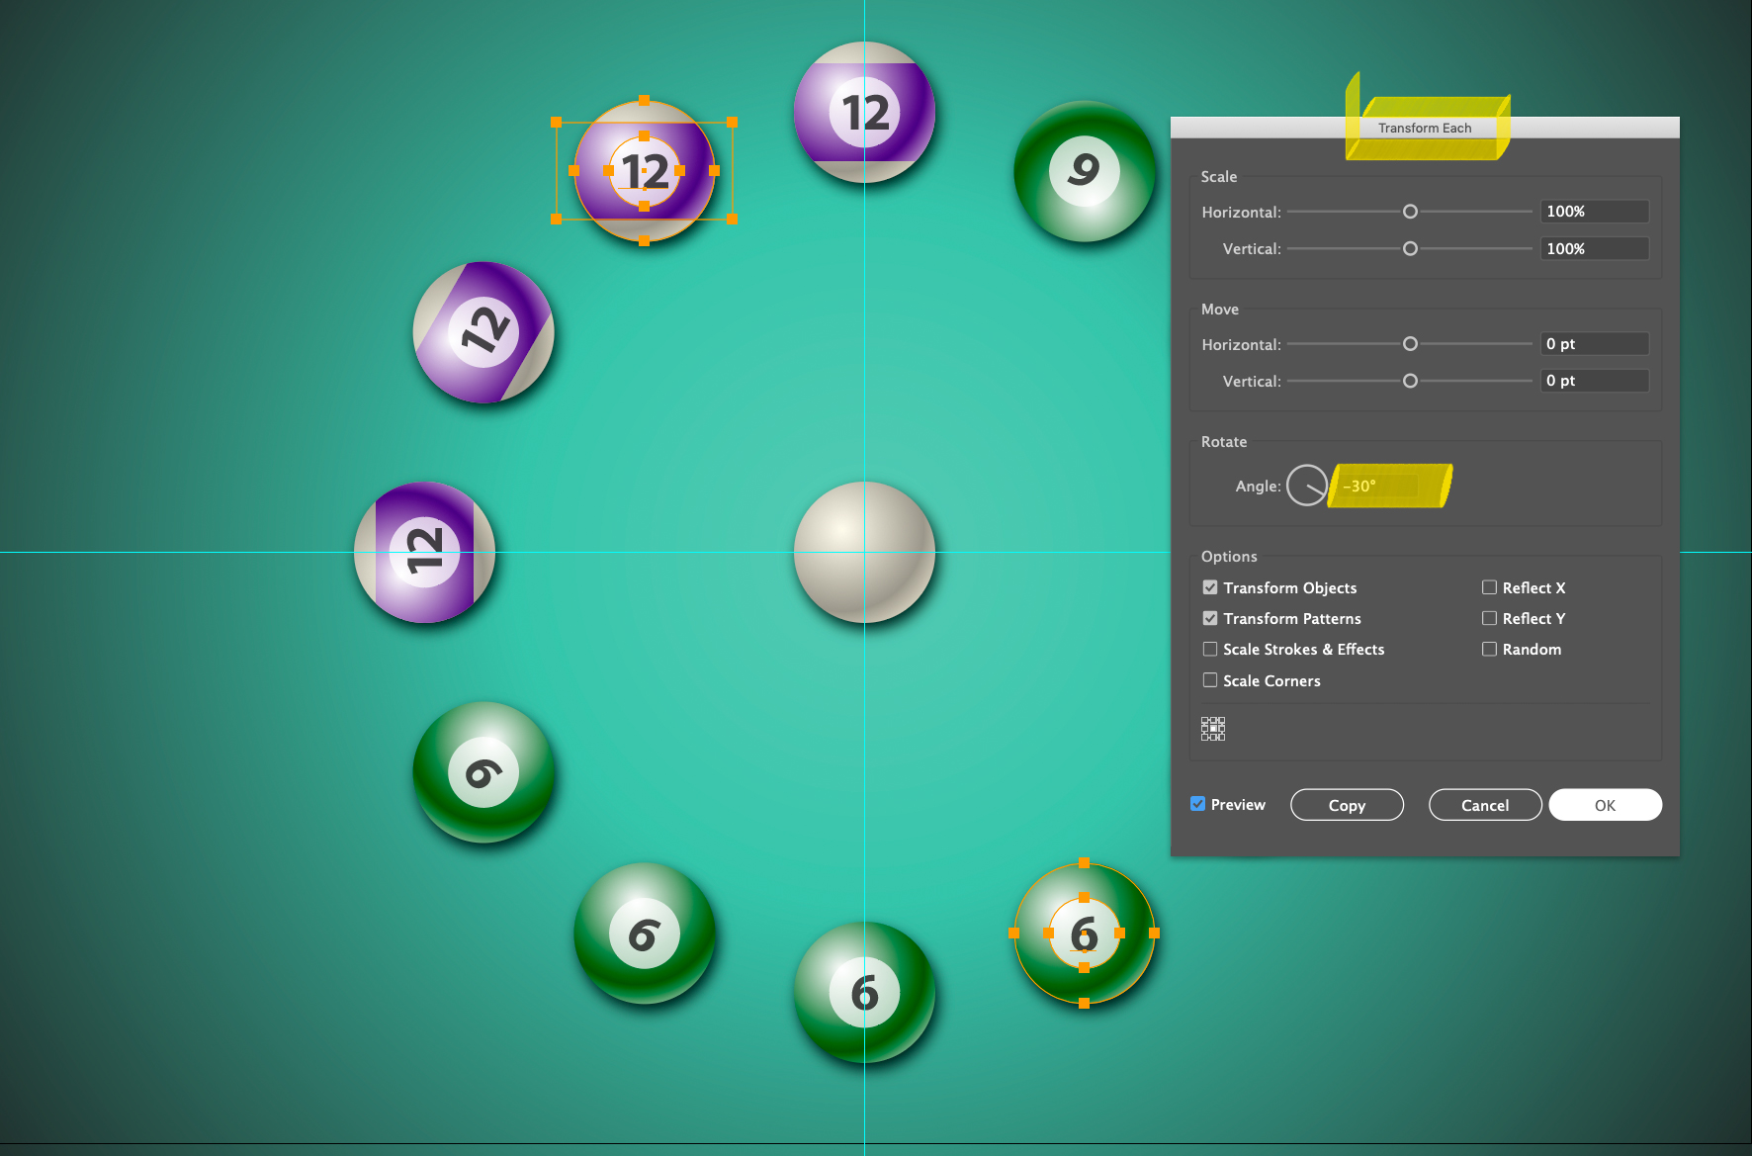
Task: Enable Scale Strokes & Effects
Action: 1210,649
